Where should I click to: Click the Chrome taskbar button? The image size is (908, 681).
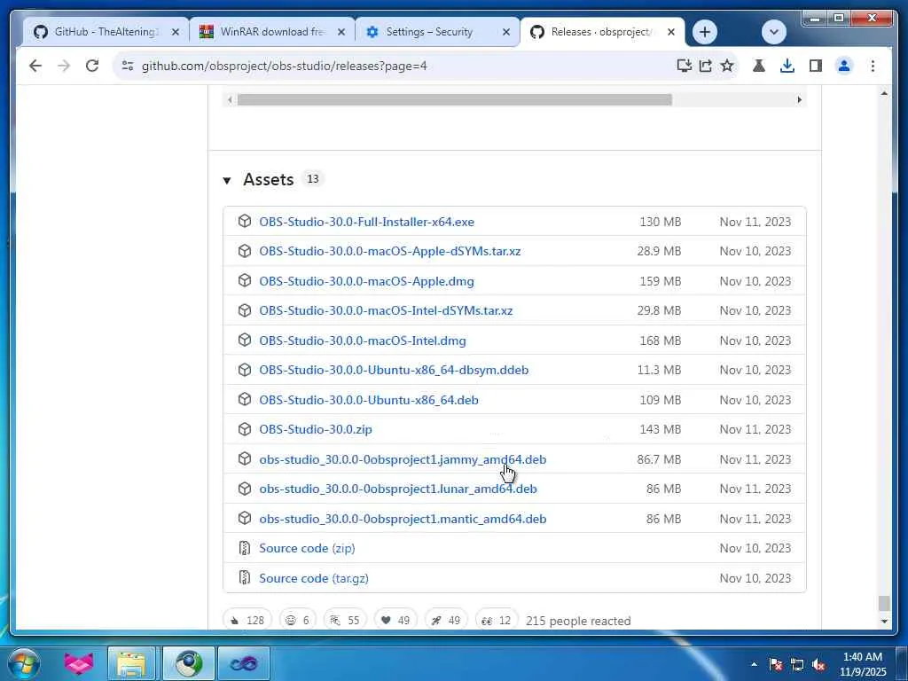coord(188,663)
